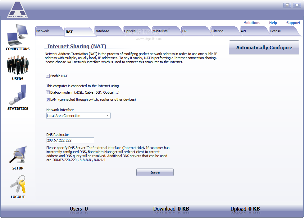This screenshot has width=304, height=218.
Task: Uncheck the LAN connection option
Action: [48, 100]
